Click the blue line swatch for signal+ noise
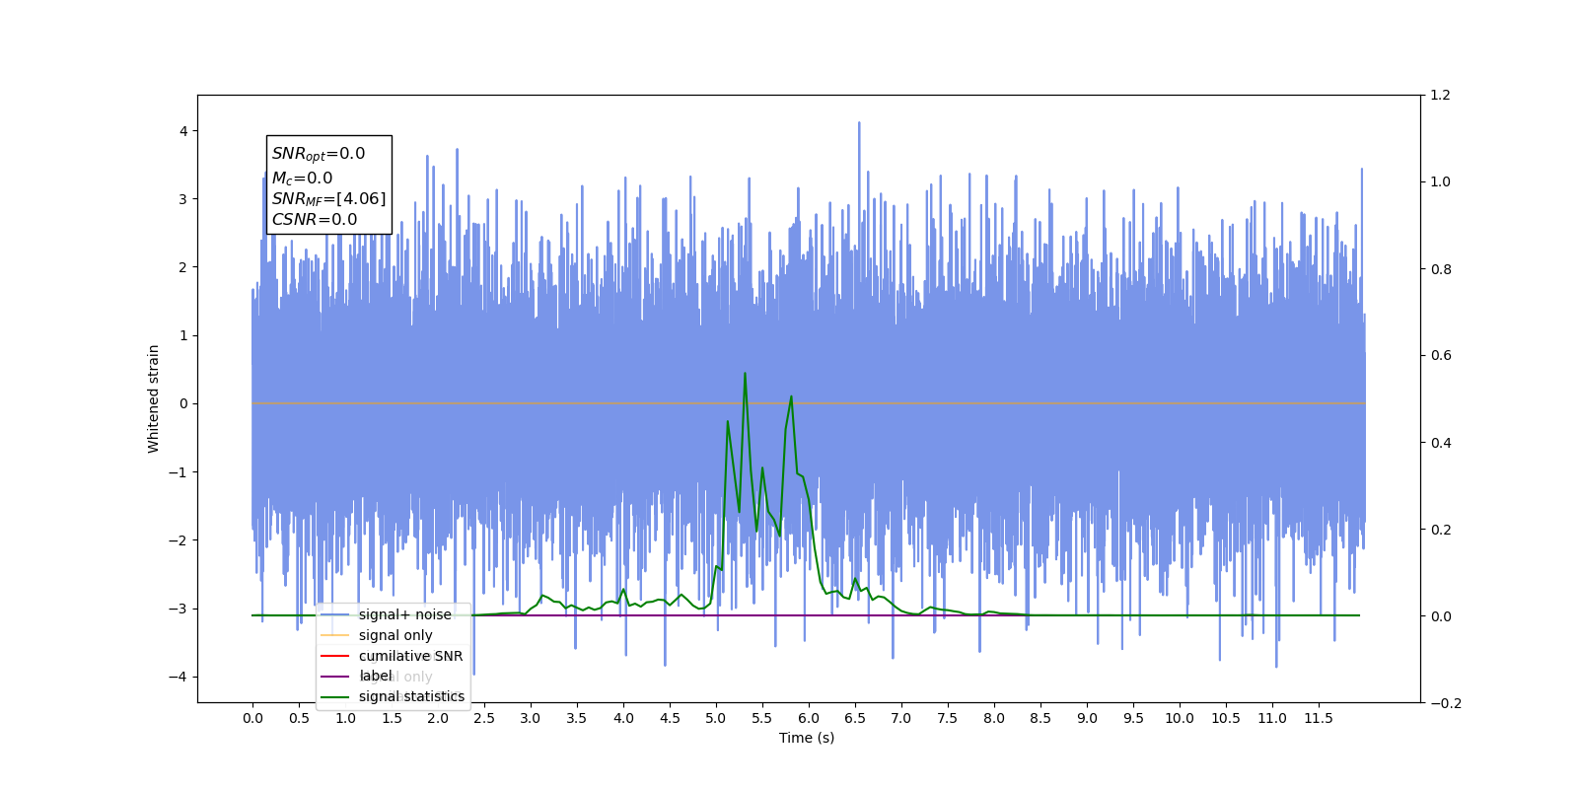Viewport: 1578px width, 789px height. tap(335, 614)
